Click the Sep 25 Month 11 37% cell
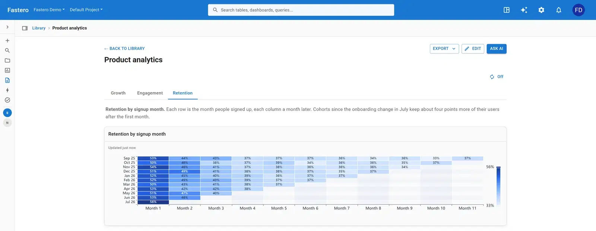Image resolution: width=596 pixels, height=231 pixels. [467, 158]
